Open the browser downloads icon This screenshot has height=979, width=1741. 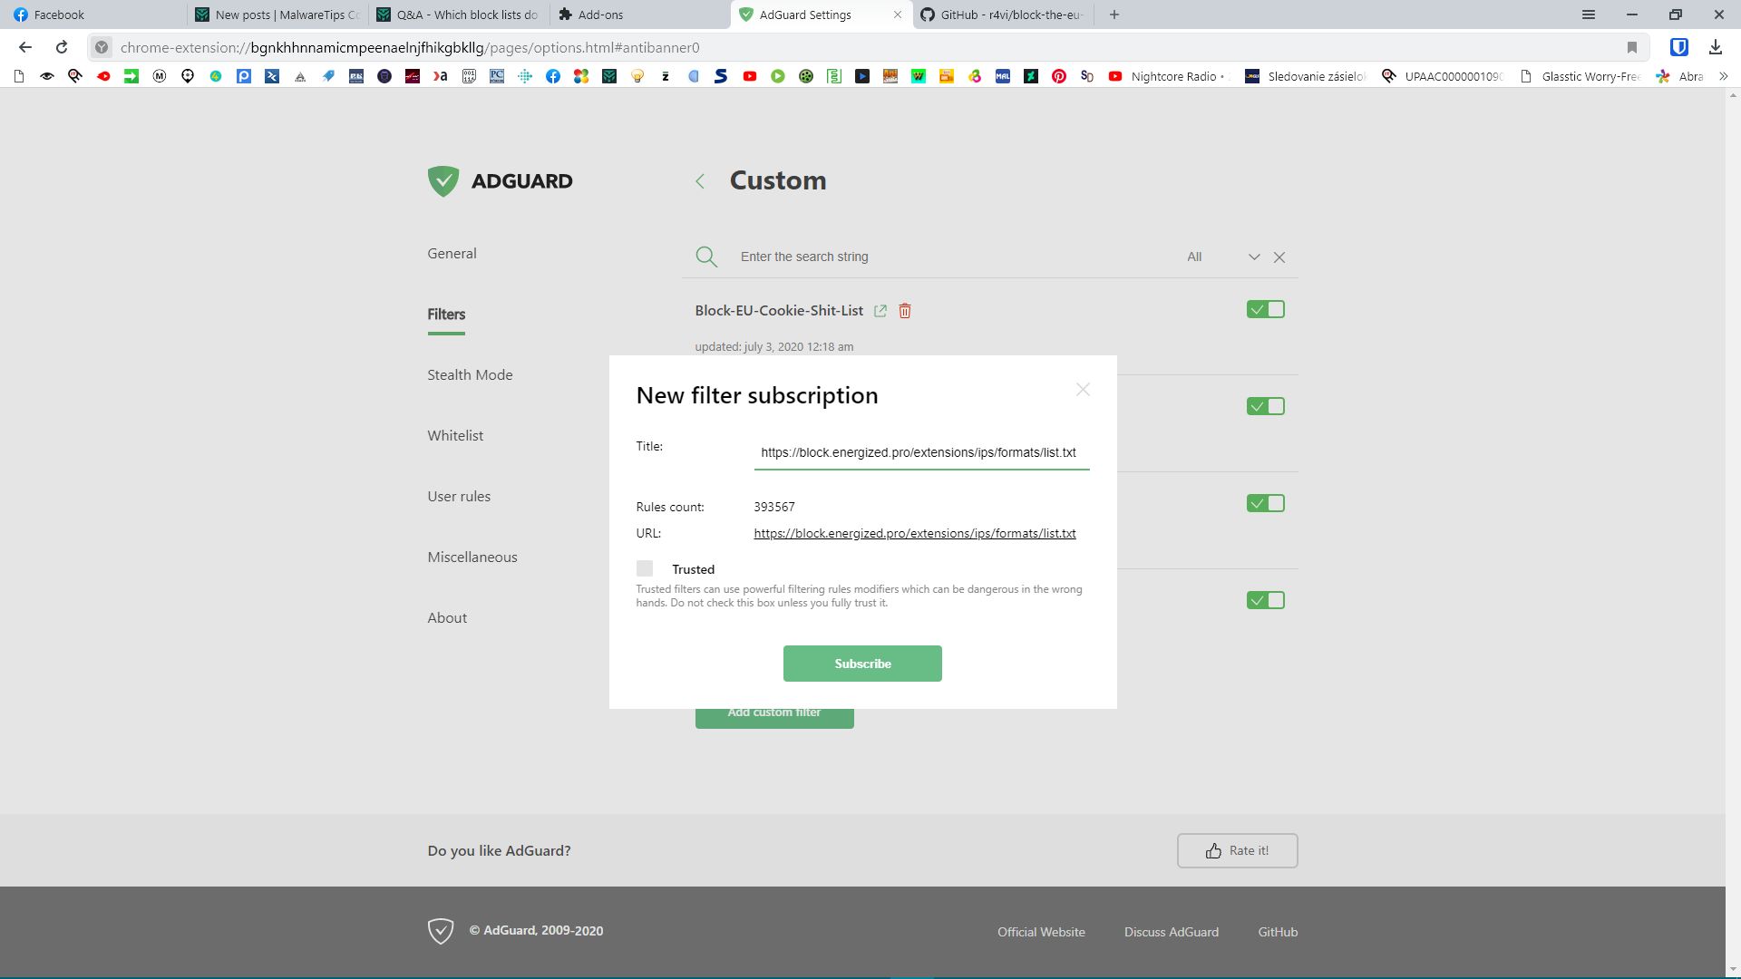coord(1715,47)
